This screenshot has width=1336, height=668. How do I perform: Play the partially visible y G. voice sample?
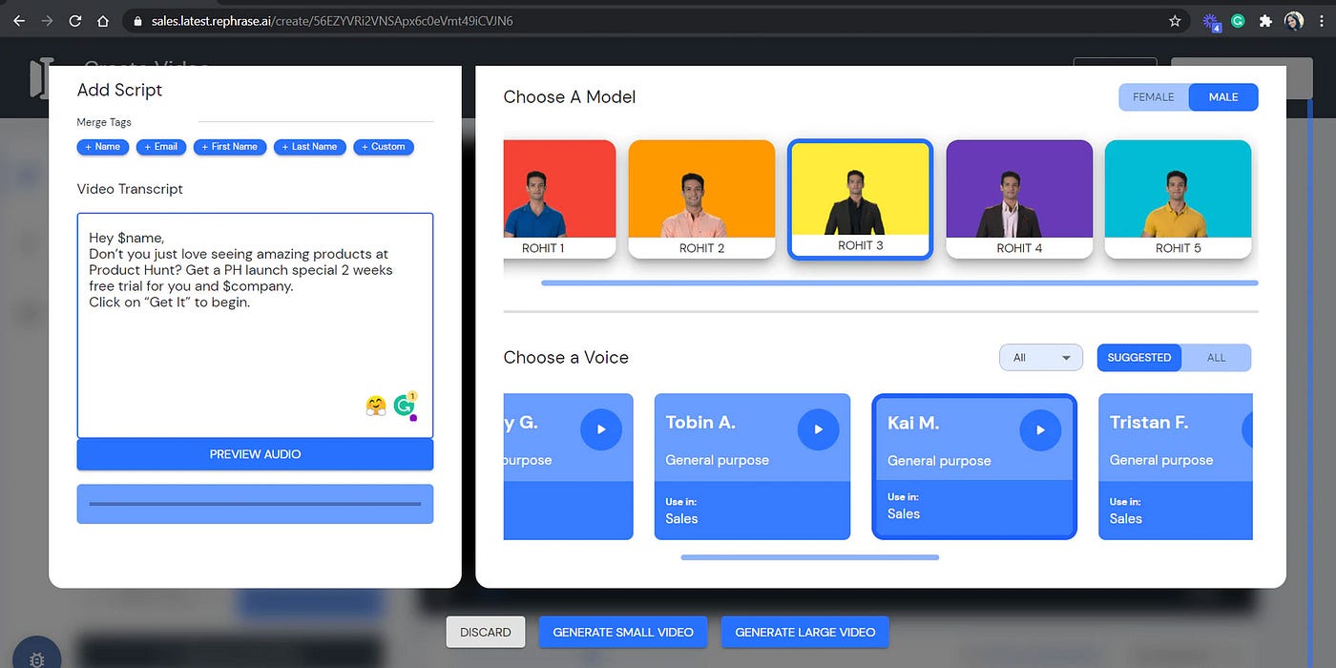pos(601,429)
